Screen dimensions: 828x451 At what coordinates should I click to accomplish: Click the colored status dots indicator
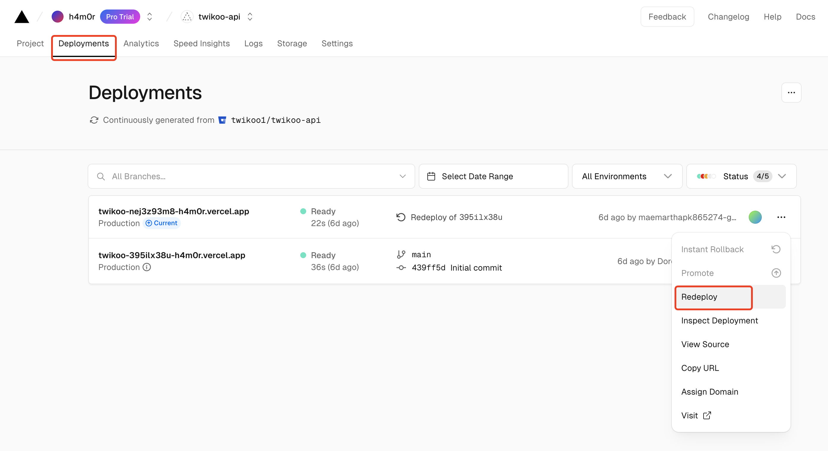point(706,176)
